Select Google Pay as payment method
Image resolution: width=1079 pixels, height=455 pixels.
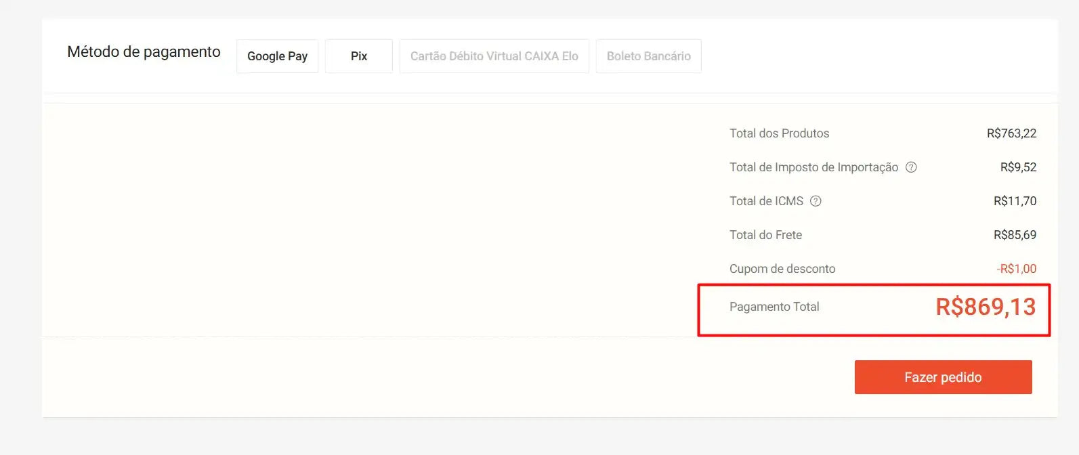pyautogui.click(x=277, y=56)
